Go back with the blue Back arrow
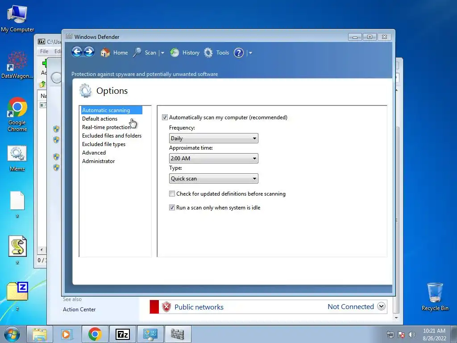 (x=77, y=52)
